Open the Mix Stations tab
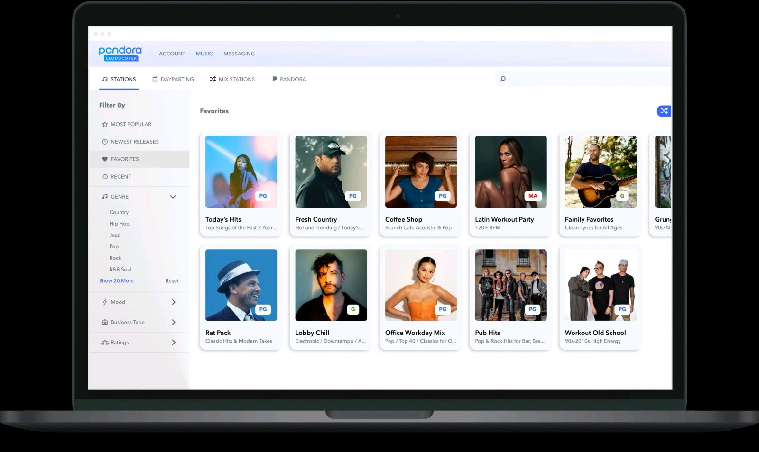The width and height of the screenshot is (759, 452). coord(232,79)
